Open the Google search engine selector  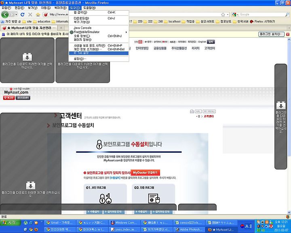click(235, 15)
